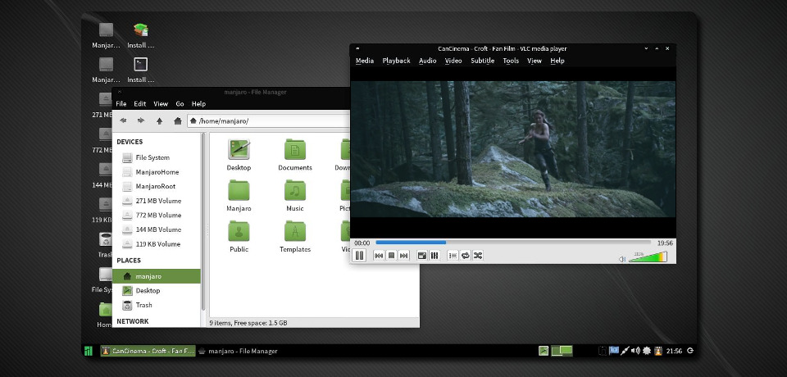Open the VLC Video menu
Screen dimensions: 787x377
pyautogui.click(x=453, y=61)
